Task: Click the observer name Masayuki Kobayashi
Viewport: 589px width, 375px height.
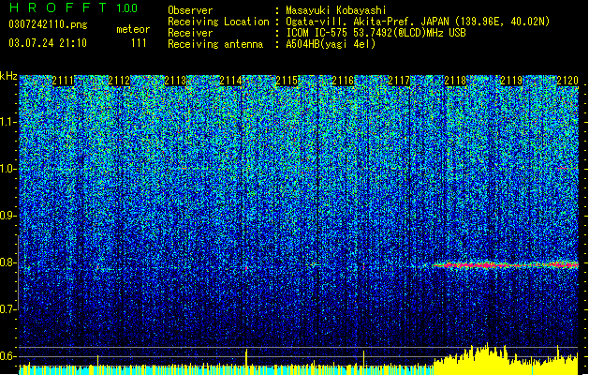Action: coord(336,10)
